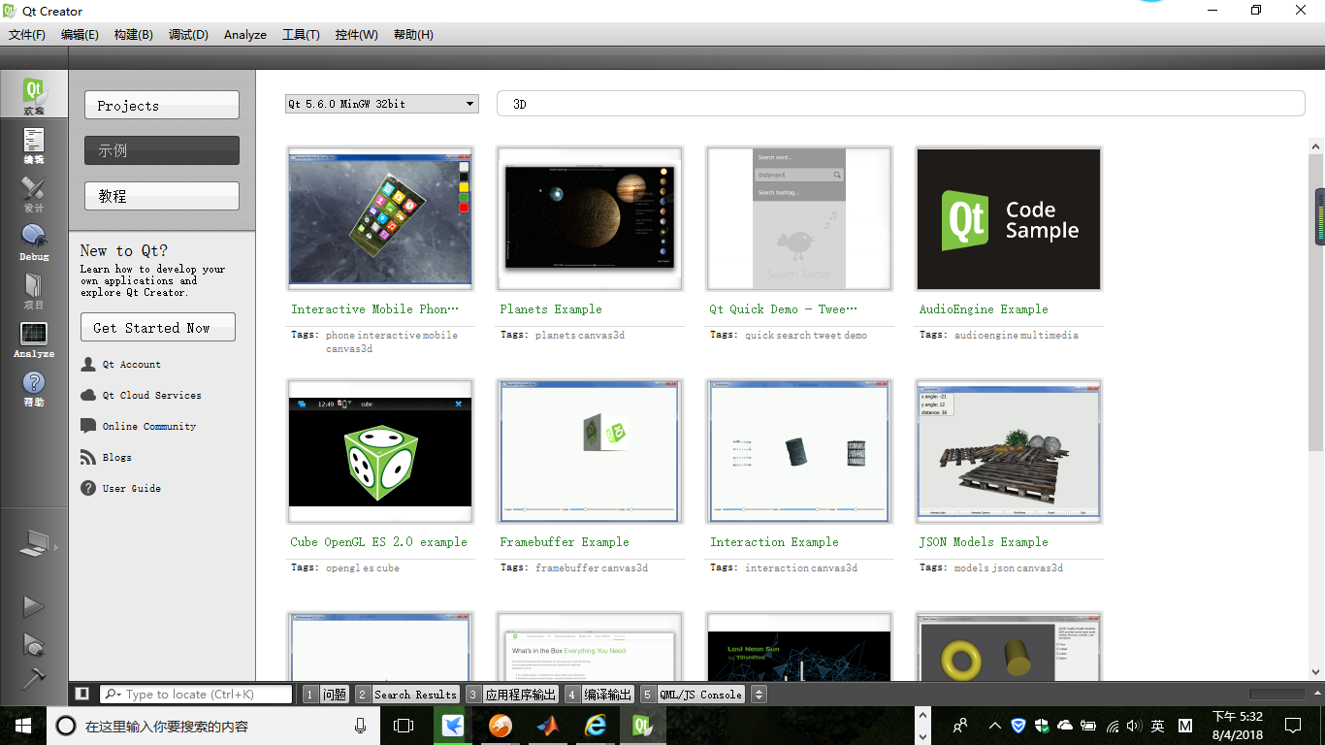Open Internet Explorer from taskbar
Viewport: 1325px width, 745px height.
pos(595,726)
